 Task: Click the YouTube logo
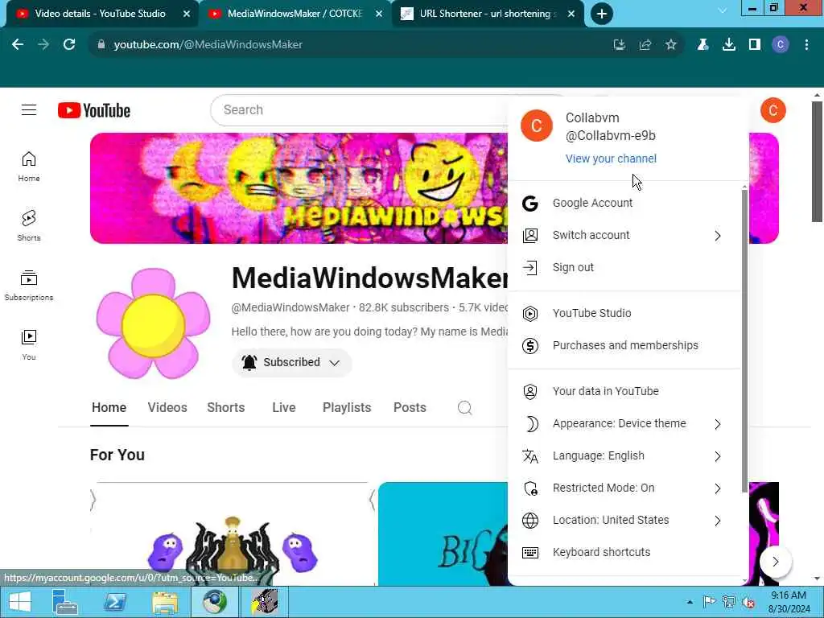94,110
